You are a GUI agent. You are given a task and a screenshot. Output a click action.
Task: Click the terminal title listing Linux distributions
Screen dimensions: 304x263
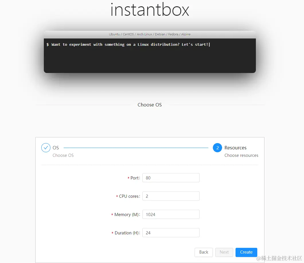(150, 34)
